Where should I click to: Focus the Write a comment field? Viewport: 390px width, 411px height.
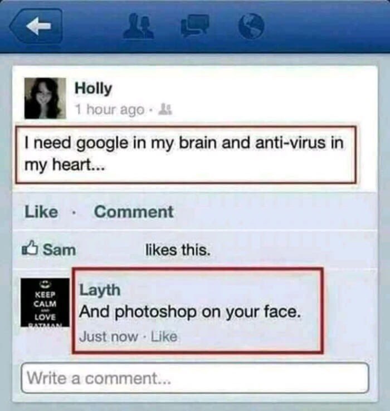pyautogui.click(x=195, y=378)
